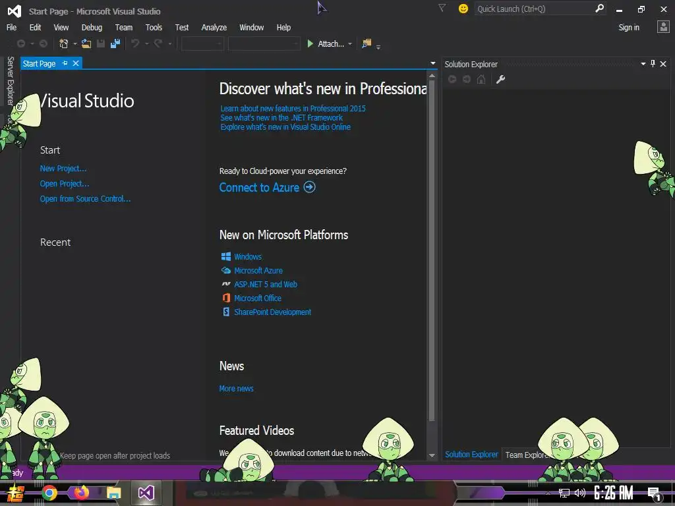Click the Open Project link
This screenshot has height=506, width=675.
point(65,183)
